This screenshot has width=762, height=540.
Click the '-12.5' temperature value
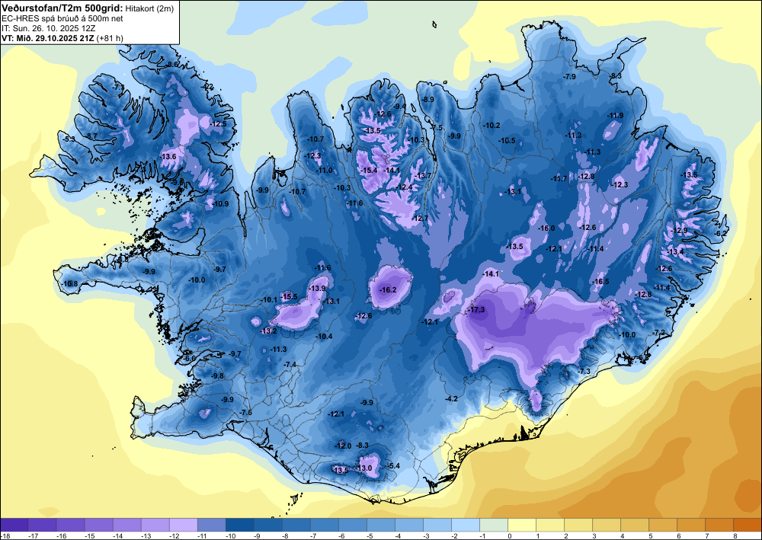tap(218, 124)
